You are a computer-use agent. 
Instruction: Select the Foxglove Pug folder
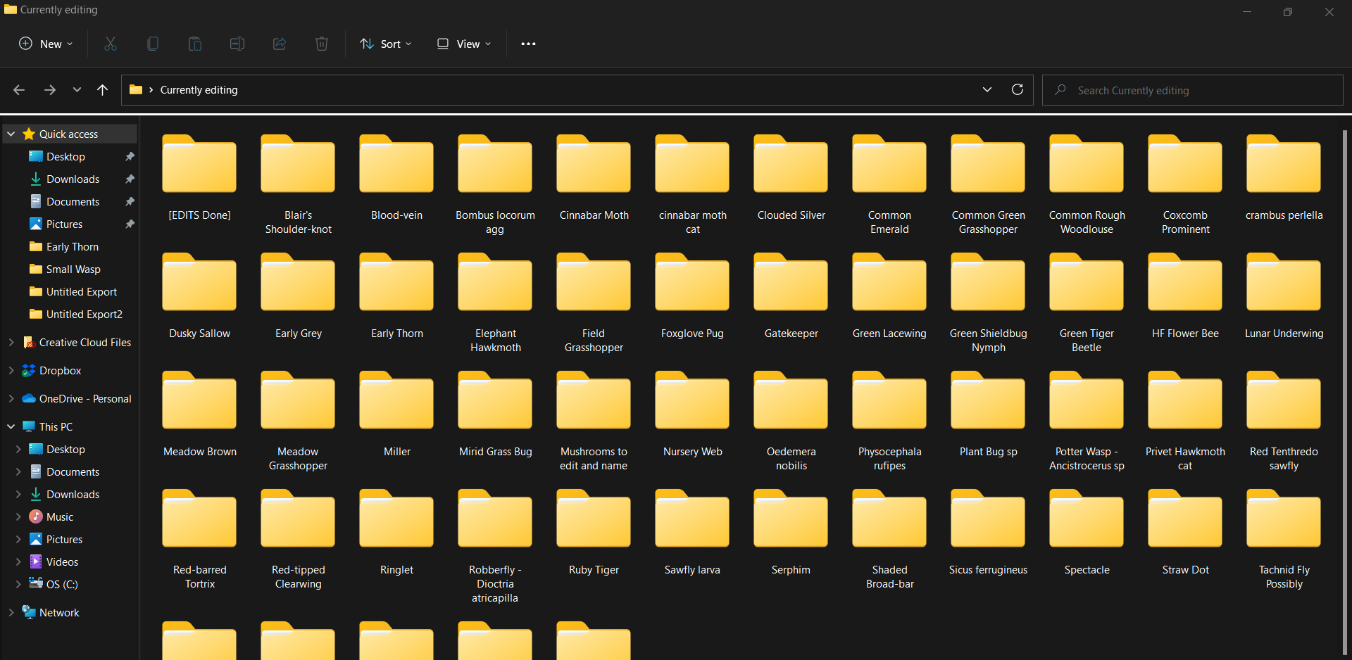click(x=692, y=295)
